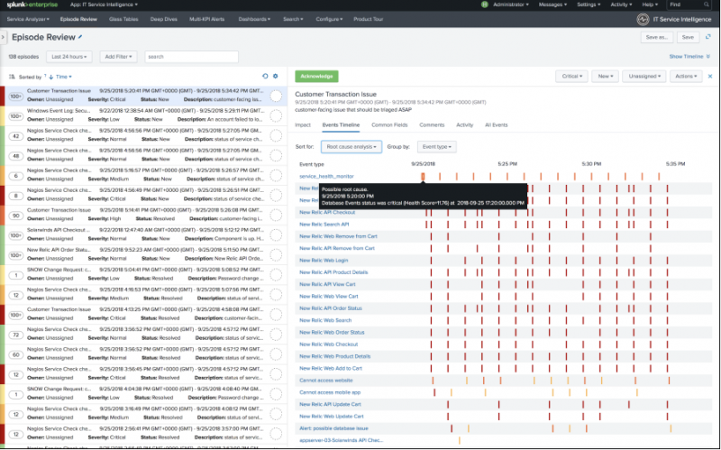The height and width of the screenshot is (450, 721).
Task: Open the Unassigned owner dropdown
Action: [x=644, y=77]
